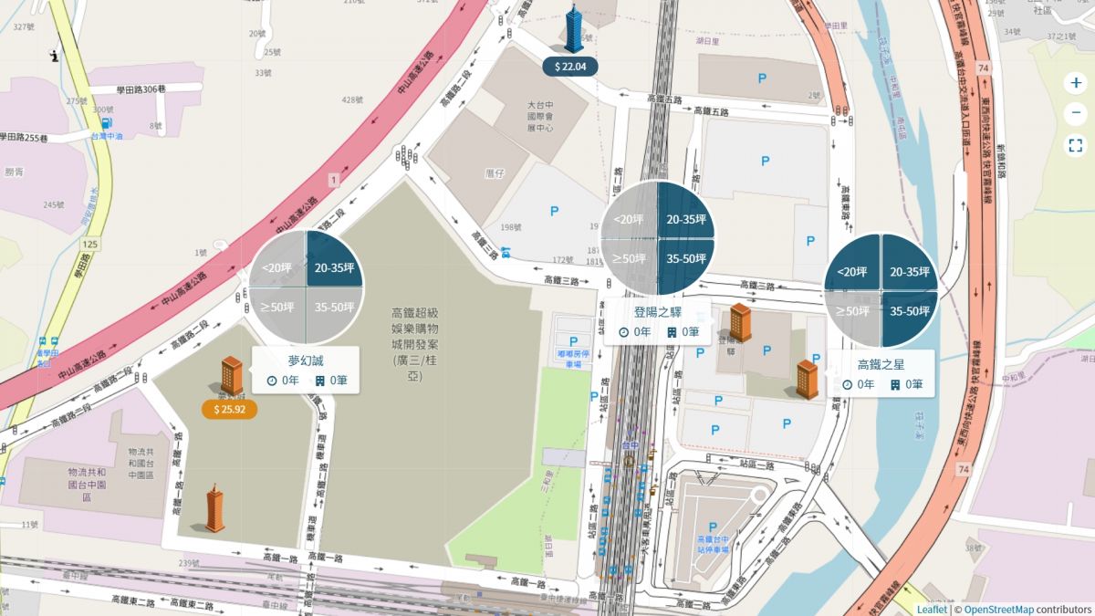Select <20坪 slice in 登陽之驛 pie
Image resolution: width=1095 pixels, height=616 pixels.
(x=628, y=219)
